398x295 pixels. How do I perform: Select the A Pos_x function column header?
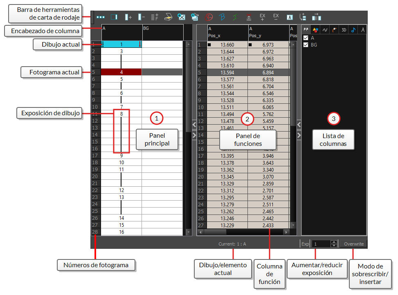[x=227, y=32]
